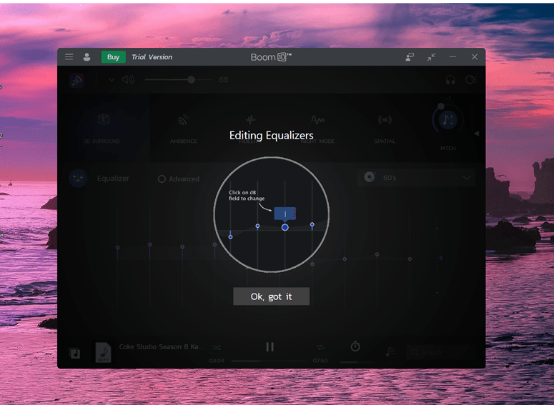
Task: Pause the current track
Action: (x=270, y=347)
